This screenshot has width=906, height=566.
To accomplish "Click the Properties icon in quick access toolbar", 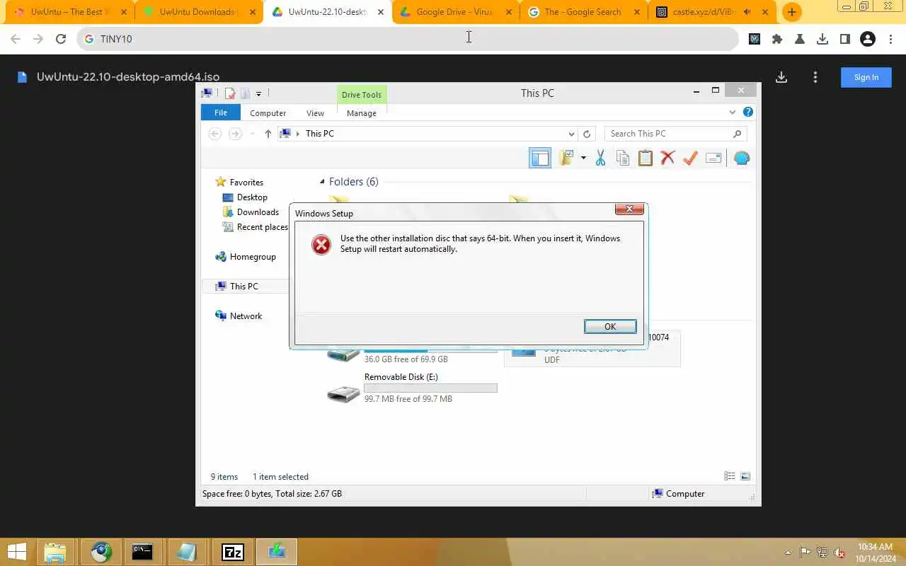I will [x=229, y=93].
